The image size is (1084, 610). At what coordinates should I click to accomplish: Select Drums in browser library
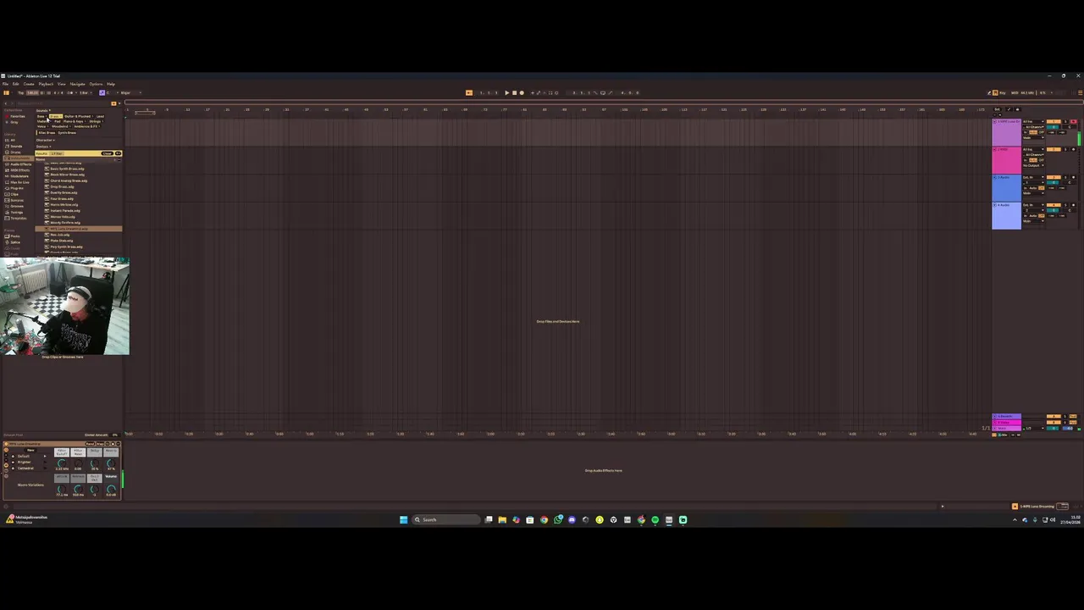tap(14, 152)
